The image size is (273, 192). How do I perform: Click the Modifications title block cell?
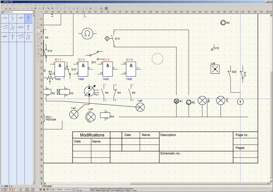92,135
